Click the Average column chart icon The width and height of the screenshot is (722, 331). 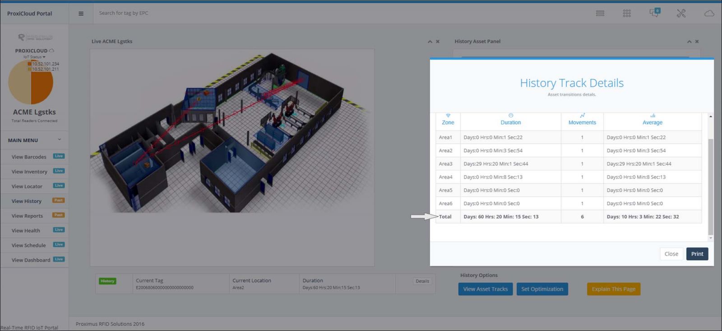pyautogui.click(x=653, y=116)
